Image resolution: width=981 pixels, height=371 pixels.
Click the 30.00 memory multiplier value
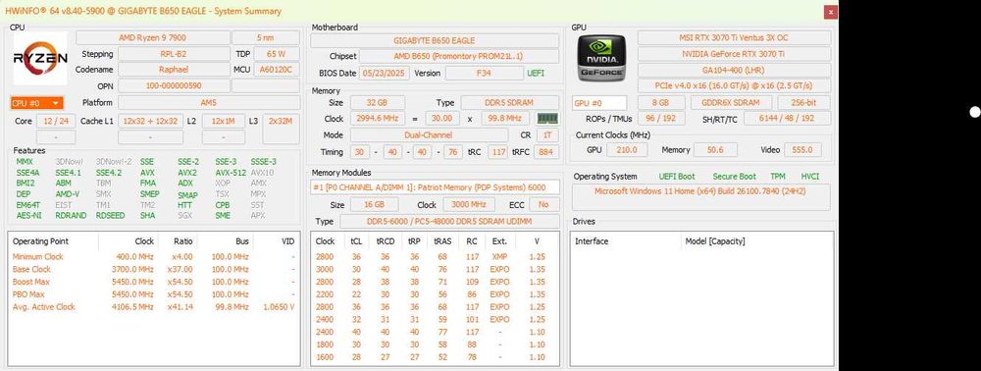[x=442, y=118]
